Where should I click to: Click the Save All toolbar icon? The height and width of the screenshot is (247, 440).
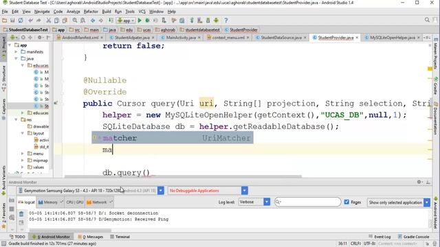(12, 21)
